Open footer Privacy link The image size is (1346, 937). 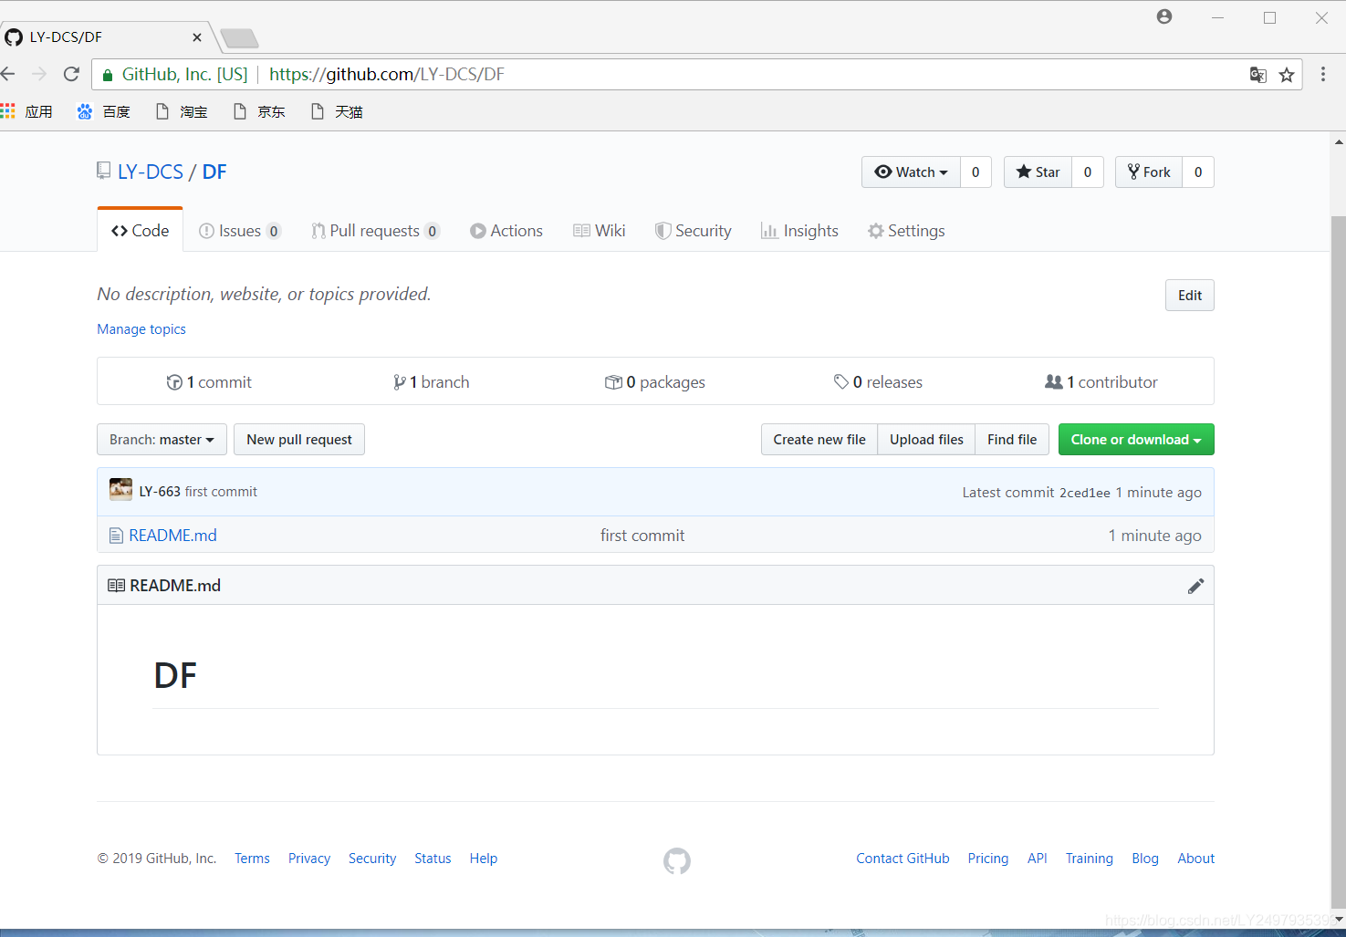(309, 859)
